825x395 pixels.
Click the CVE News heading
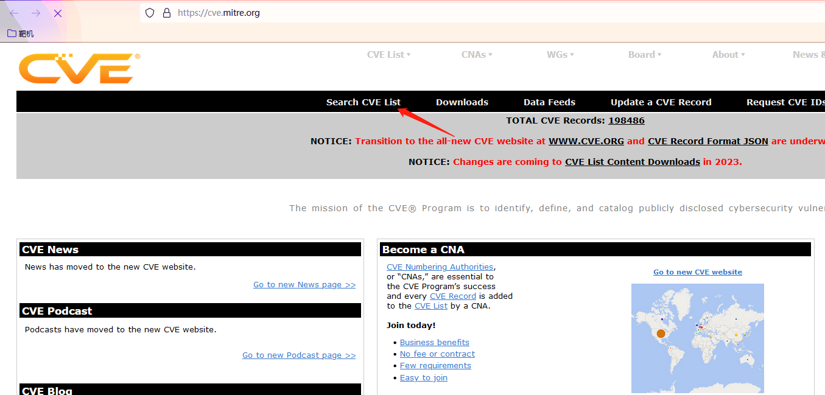[x=50, y=250]
